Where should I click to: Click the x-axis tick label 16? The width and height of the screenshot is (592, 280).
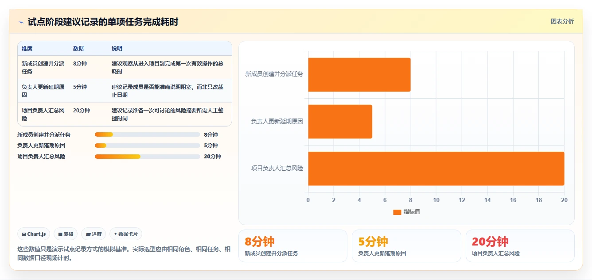point(513,200)
